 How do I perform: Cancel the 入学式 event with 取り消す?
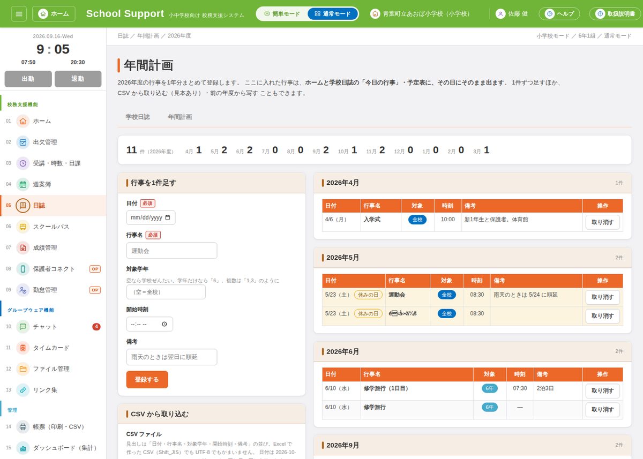coord(603,222)
